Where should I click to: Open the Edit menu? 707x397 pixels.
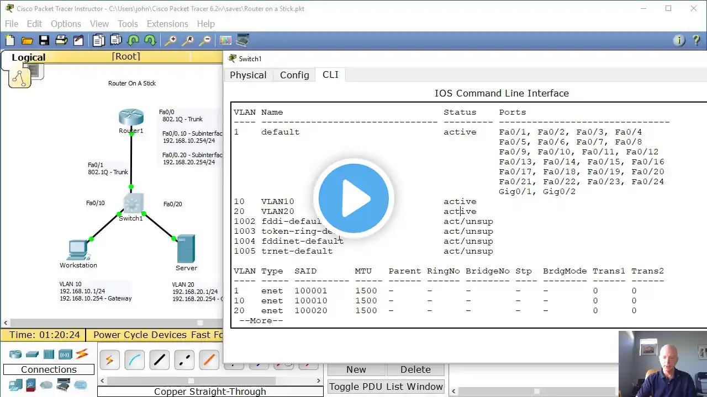34,24
